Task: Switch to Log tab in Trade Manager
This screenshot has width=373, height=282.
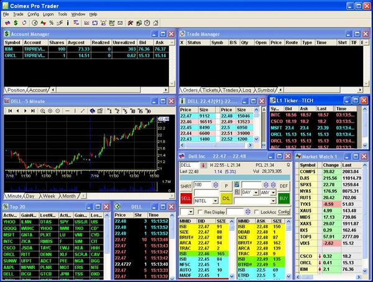Action: (247, 90)
